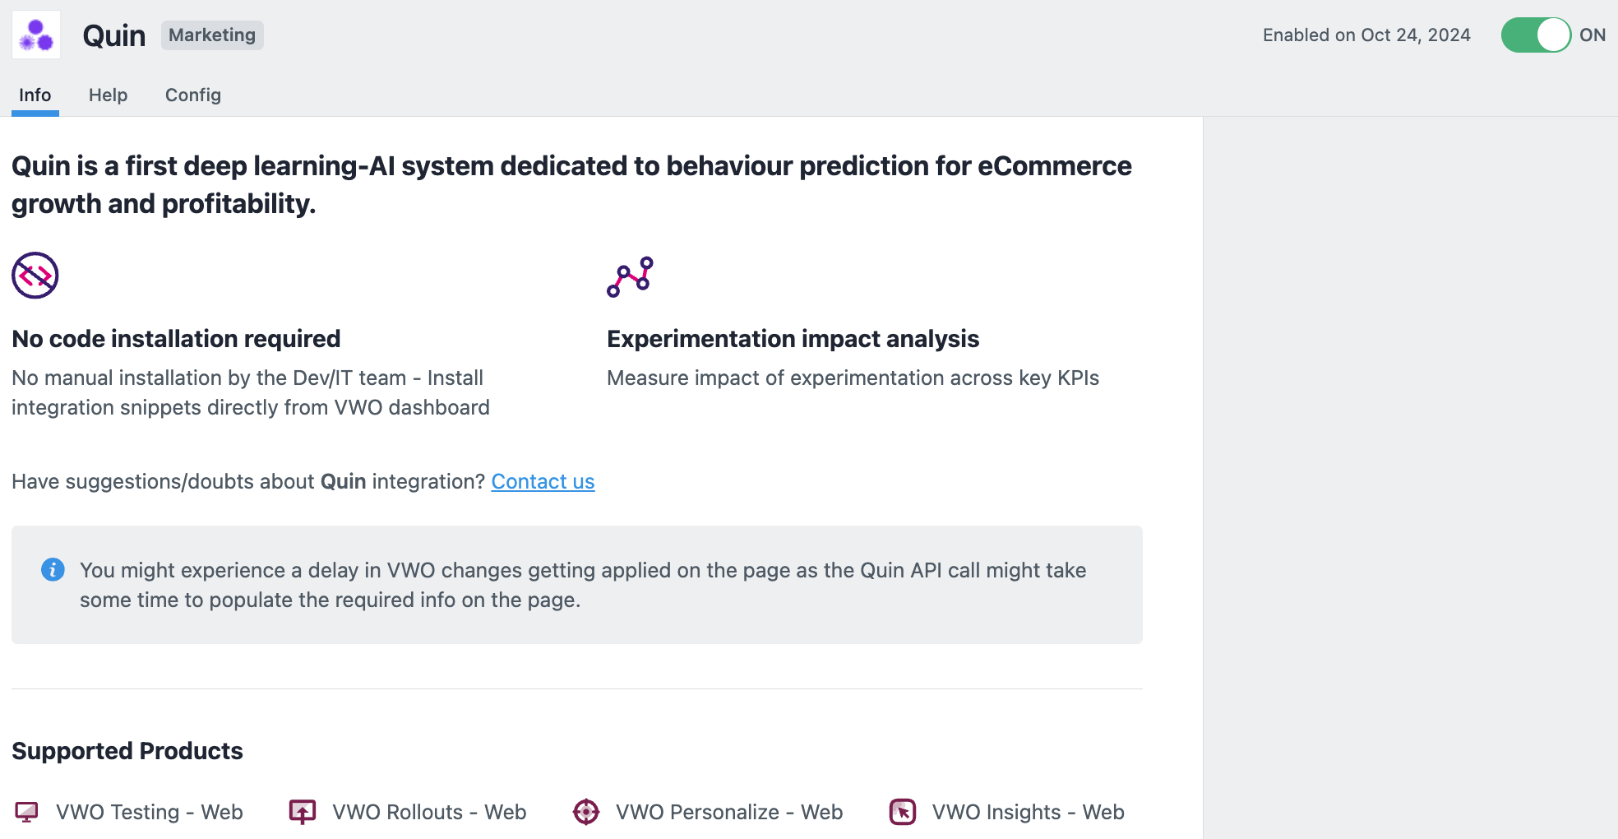
Task: Open the Contact us link
Action: 543,482
